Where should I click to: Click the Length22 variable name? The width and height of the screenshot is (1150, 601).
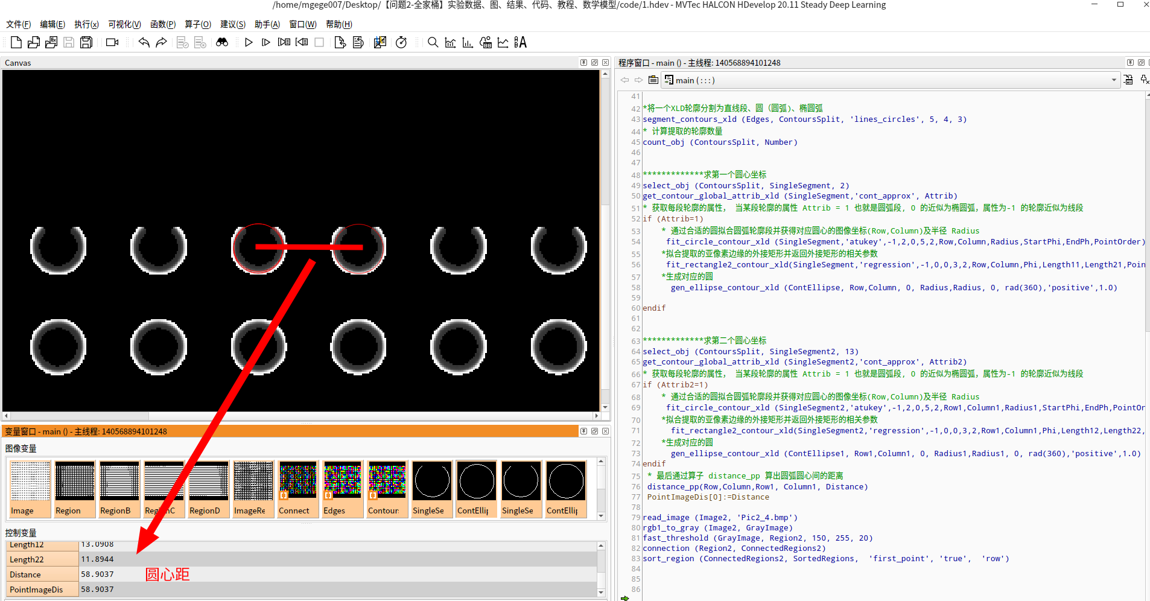point(27,559)
